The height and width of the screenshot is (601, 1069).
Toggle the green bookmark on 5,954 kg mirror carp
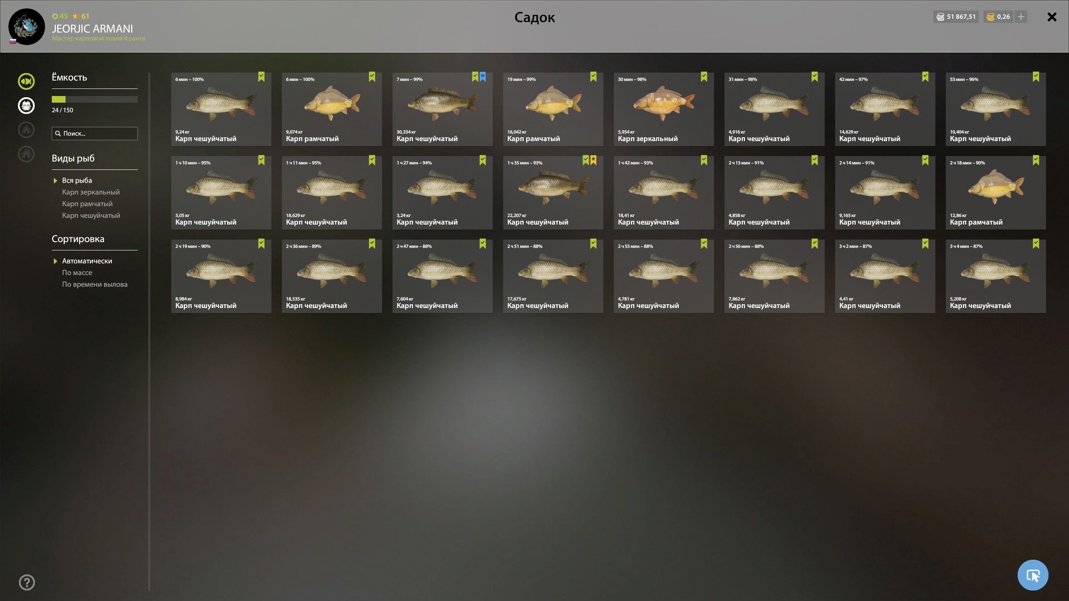click(x=704, y=76)
